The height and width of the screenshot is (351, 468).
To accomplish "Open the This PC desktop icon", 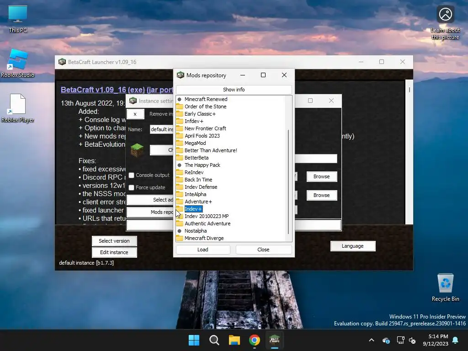I will pyautogui.click(x=18, y=19).
